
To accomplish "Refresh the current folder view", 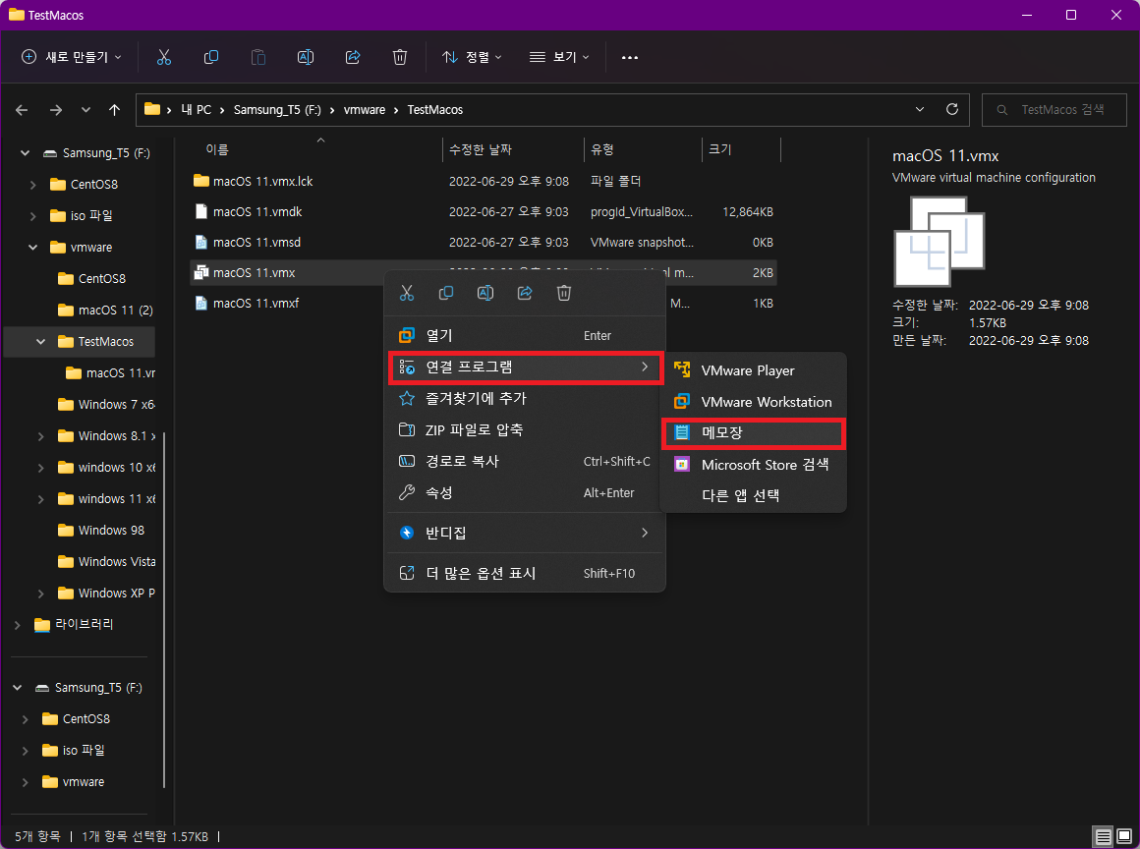I will pyautogui.click(x=951, y=109).
